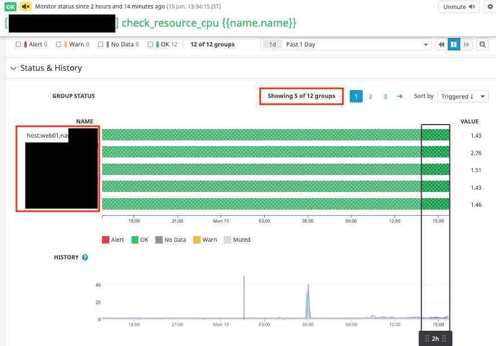Click the muted speaker status icon

[x=26, y=7]
